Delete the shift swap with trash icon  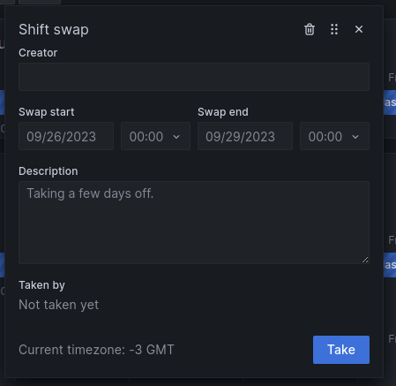click(310, 29)
